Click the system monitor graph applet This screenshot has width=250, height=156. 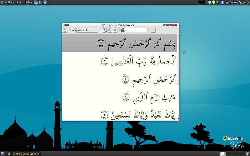pos(201,2)
